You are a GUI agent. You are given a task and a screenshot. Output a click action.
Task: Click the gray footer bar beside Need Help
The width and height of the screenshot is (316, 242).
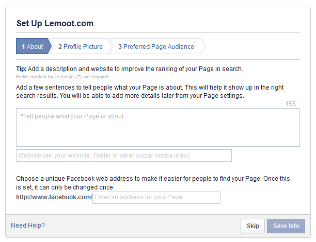(141, 226)
